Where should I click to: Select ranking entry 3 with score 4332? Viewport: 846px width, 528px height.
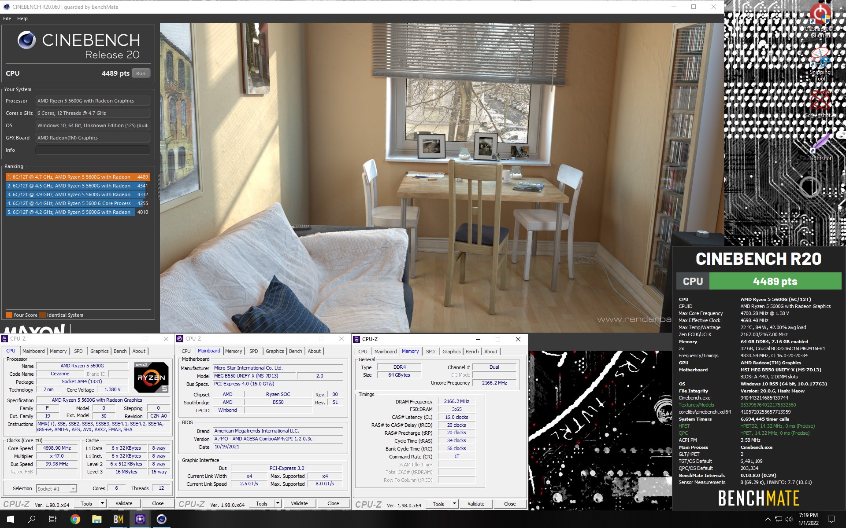pyautogui.click(x=78, y=194)
